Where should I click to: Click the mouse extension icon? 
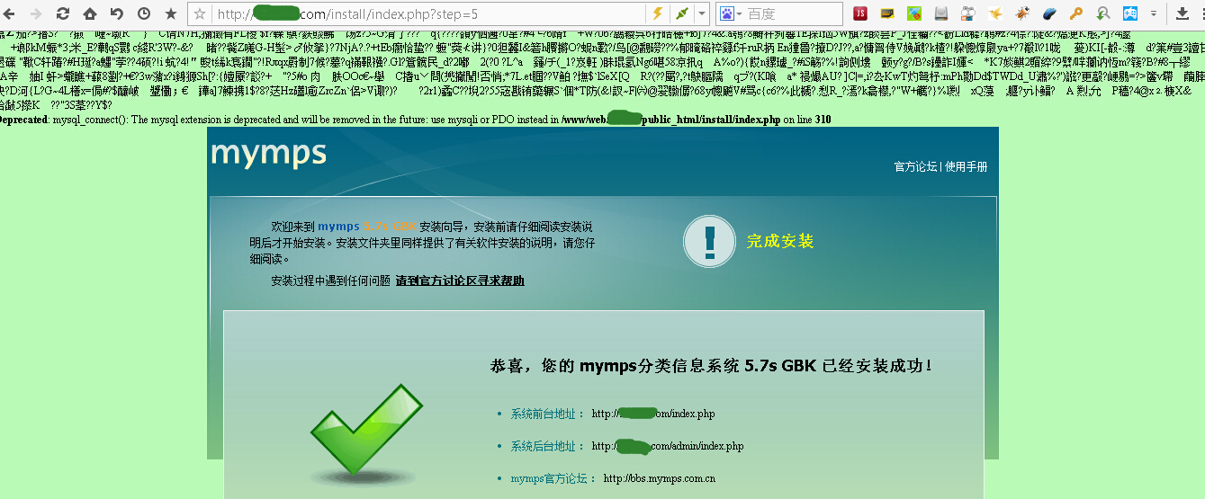pyautogui.click(x=1048, y=13)
